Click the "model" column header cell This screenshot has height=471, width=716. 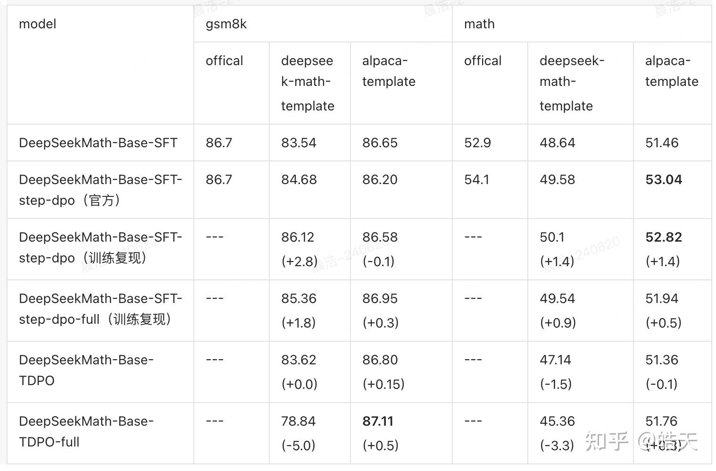pos(38,24)
